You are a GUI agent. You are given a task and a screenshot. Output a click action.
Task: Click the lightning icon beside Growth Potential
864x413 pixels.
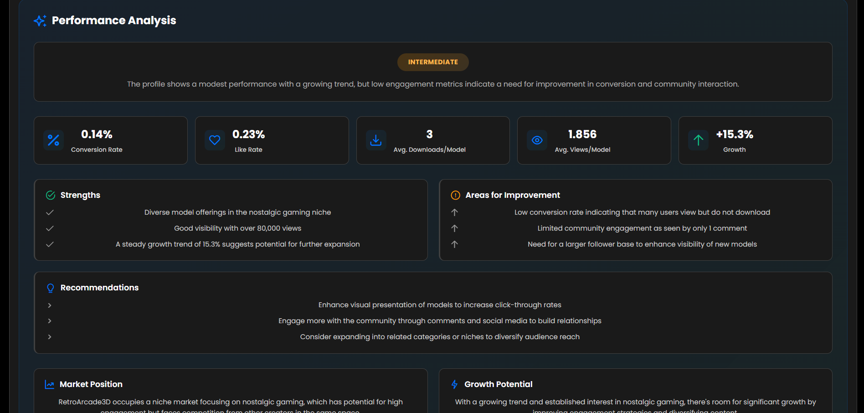pos(454,384)
